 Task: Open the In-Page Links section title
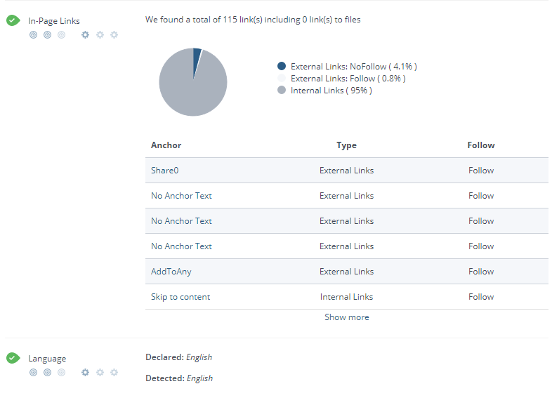pyautogui.click(x=54, y=21)
